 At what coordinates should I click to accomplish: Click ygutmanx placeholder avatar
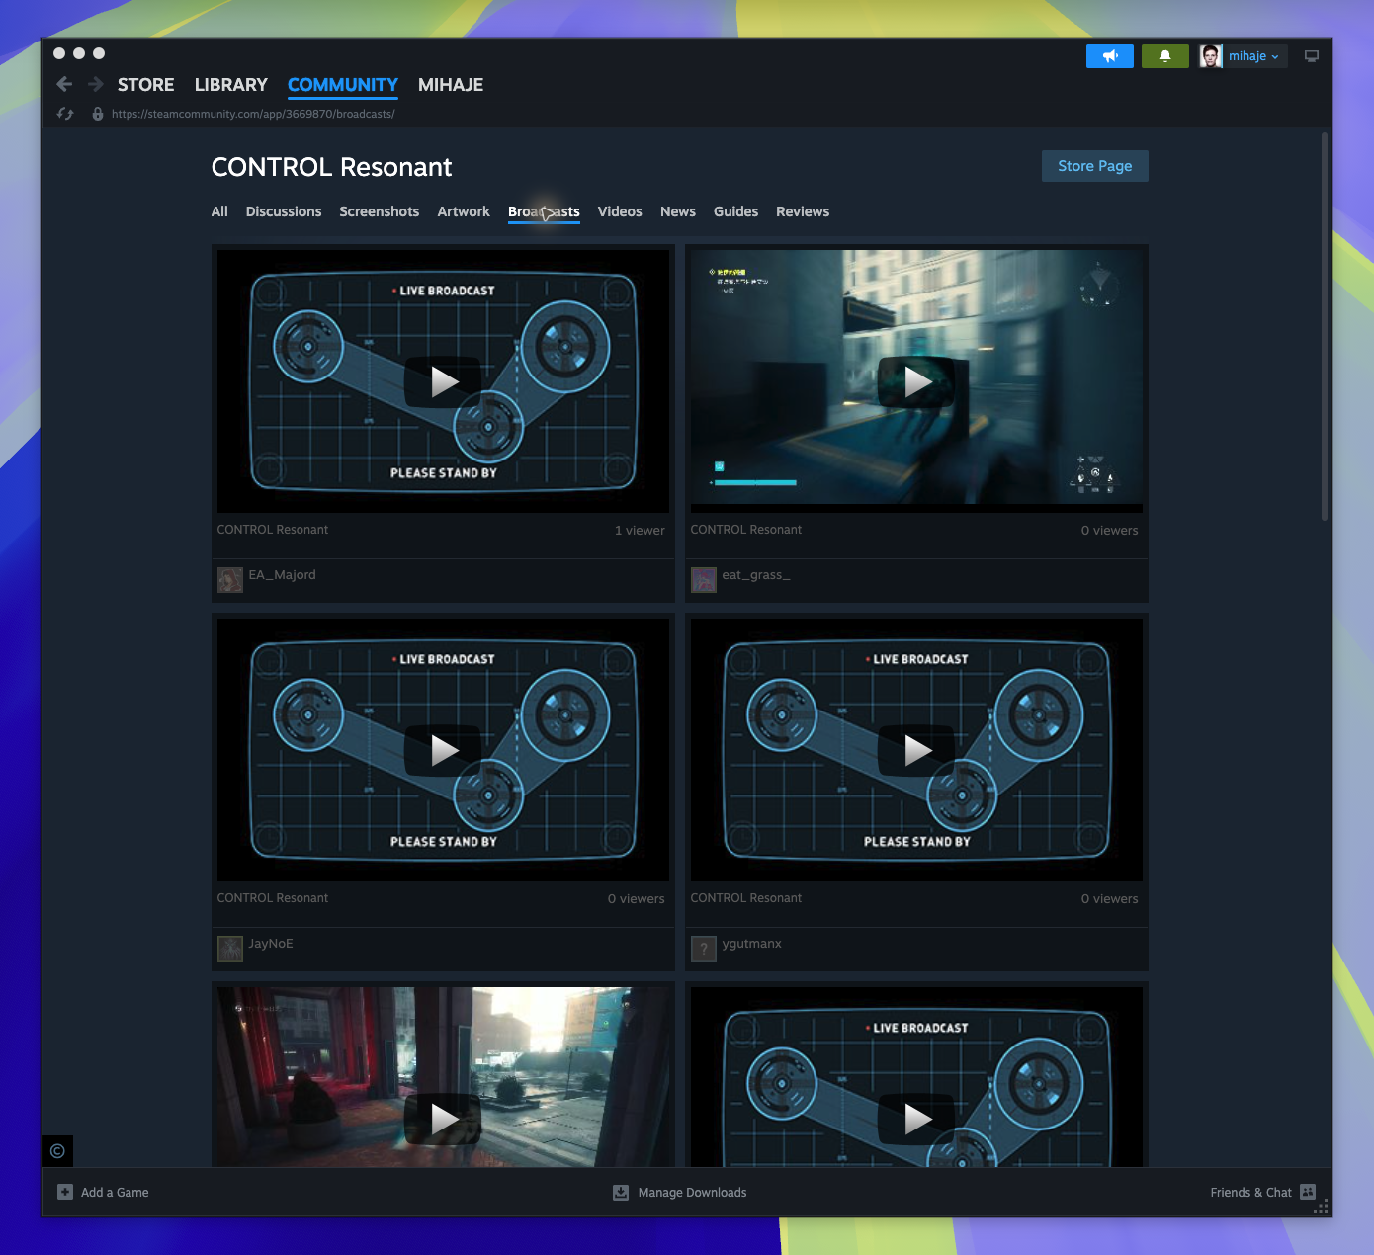pyautogui.click(x=704, y=949)
